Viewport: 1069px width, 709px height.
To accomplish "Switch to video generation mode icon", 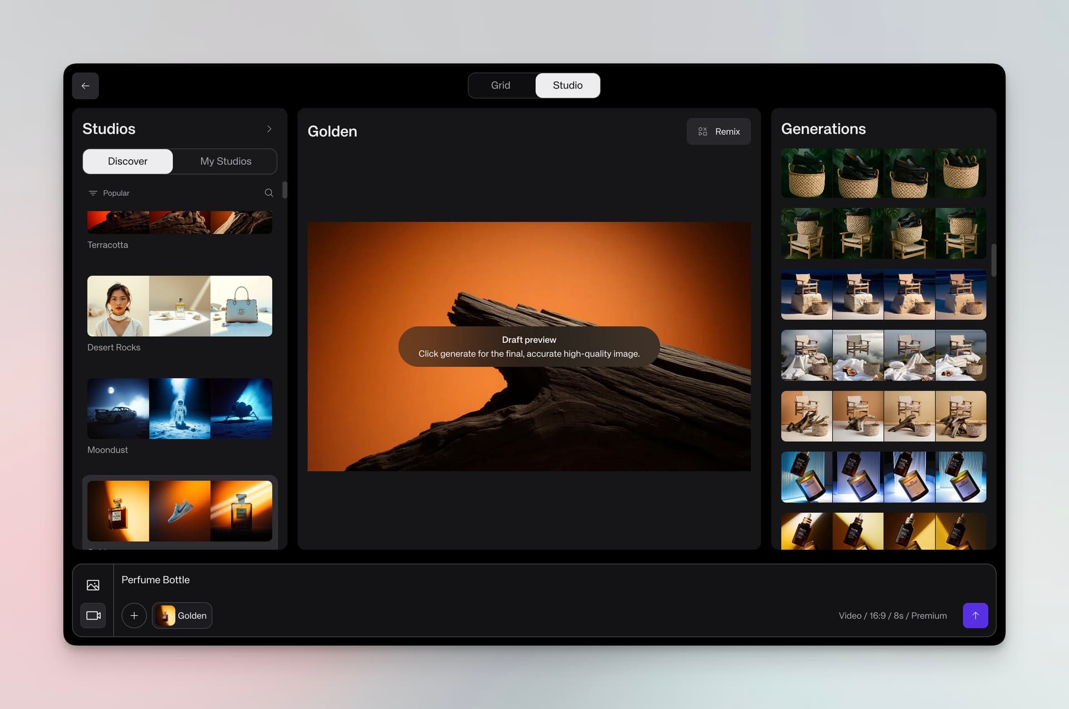I will pos(93,616).
